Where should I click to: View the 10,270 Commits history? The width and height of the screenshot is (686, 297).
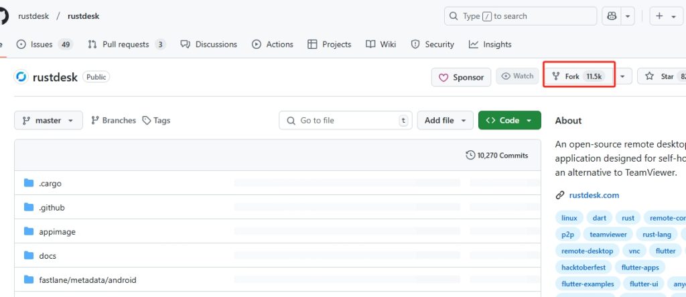pyautogui.click(x=497, y=155)
